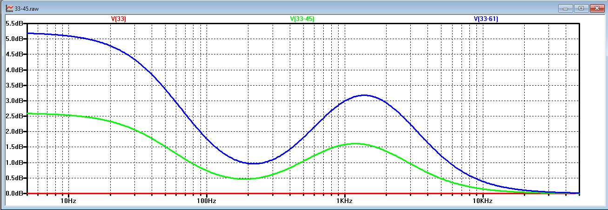Viewport: 608px width, 210px height.
Task: Click the red V(33) trace label
Action: click(x=118, y=19)
